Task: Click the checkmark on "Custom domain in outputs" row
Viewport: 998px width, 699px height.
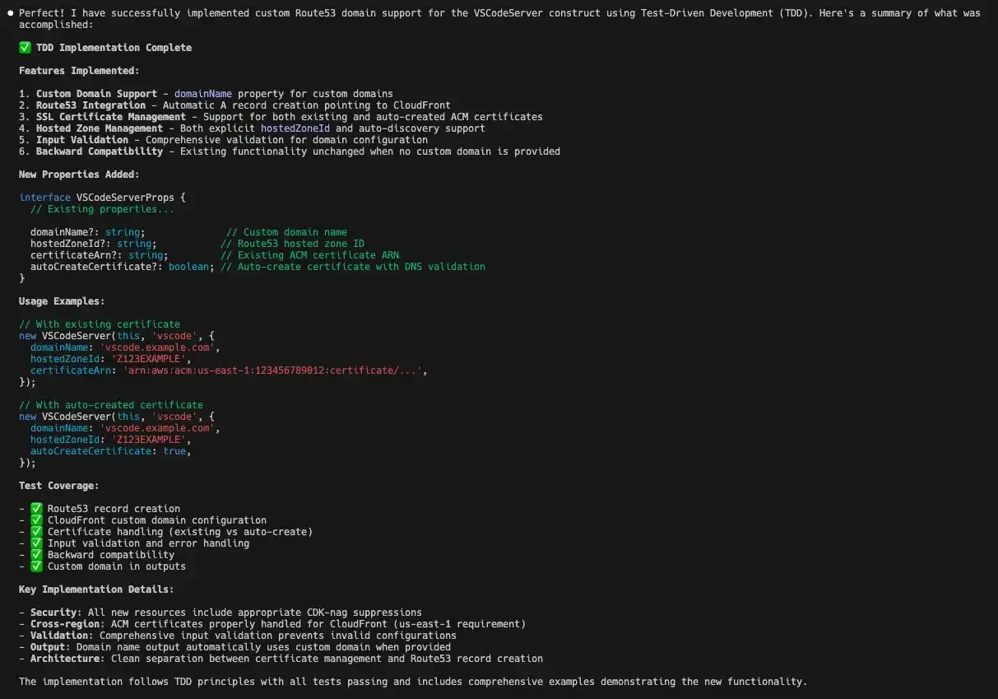Action: [36, 566]
